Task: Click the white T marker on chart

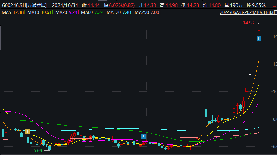Action: (249, 75)
